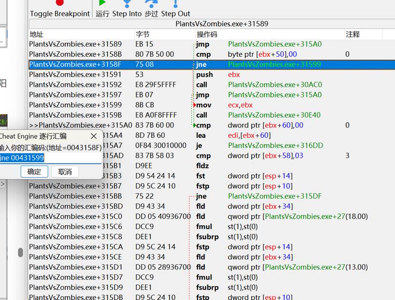Select the call row at PlantsVsZombies.exe+31592
395x300 pixels.
(x=212, y=85)
